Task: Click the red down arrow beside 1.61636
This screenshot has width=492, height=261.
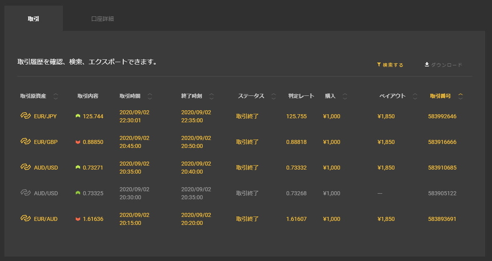Action: pyautogui.click(x=78, y=219)
